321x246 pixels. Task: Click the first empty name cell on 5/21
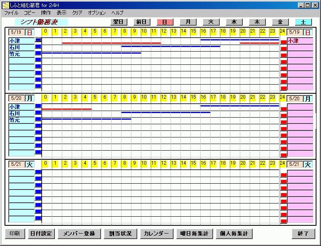21,173
